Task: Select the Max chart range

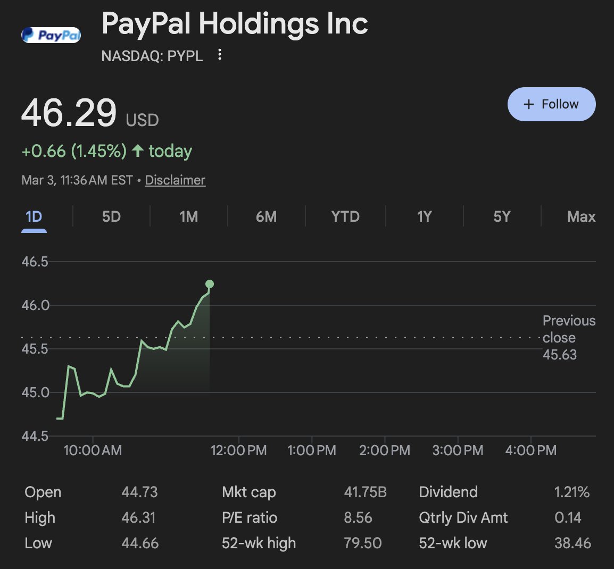Action: pyautogui.click(x=581, y=216)
